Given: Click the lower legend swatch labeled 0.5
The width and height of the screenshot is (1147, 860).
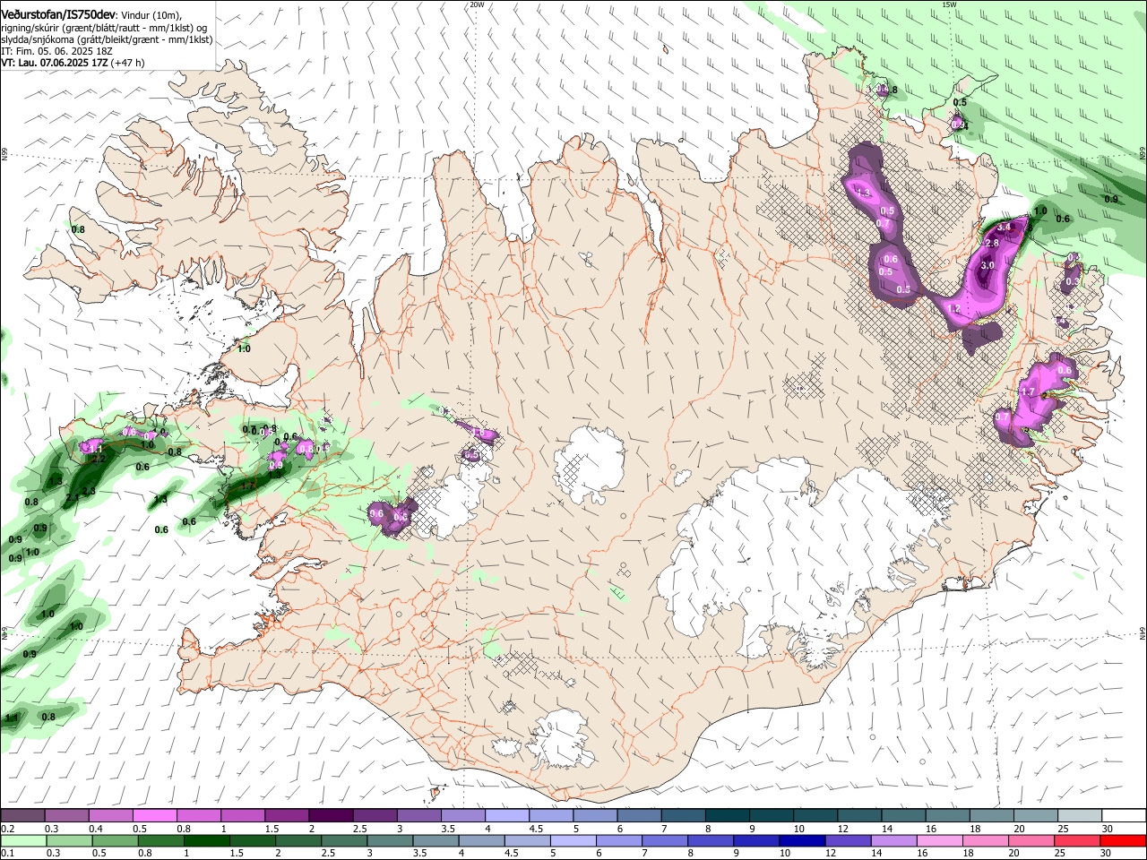Looking at the screenshot, I should 116,840.
